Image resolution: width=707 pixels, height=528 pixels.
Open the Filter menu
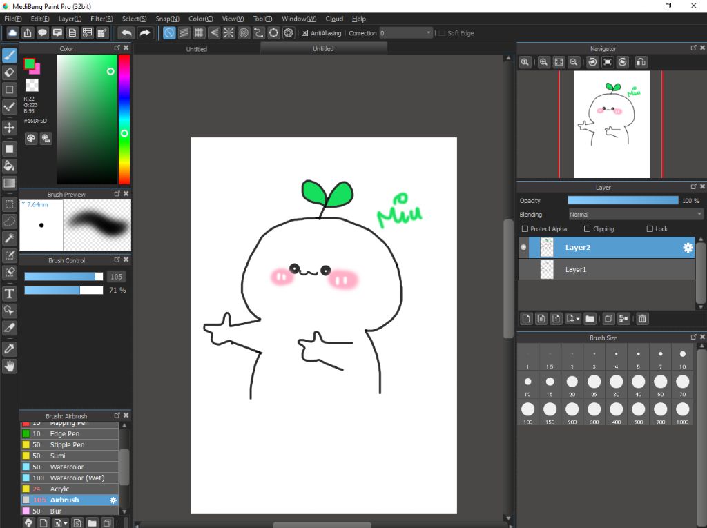101,19
